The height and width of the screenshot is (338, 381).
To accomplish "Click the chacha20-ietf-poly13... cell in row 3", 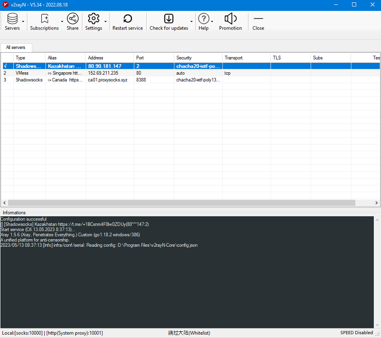I will (x=198, y=80).
